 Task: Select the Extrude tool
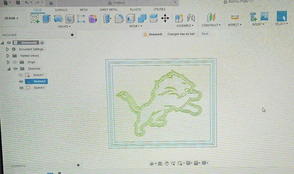coord(46,19)
